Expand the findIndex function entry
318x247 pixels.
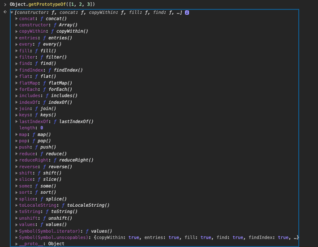coord(17,70)
